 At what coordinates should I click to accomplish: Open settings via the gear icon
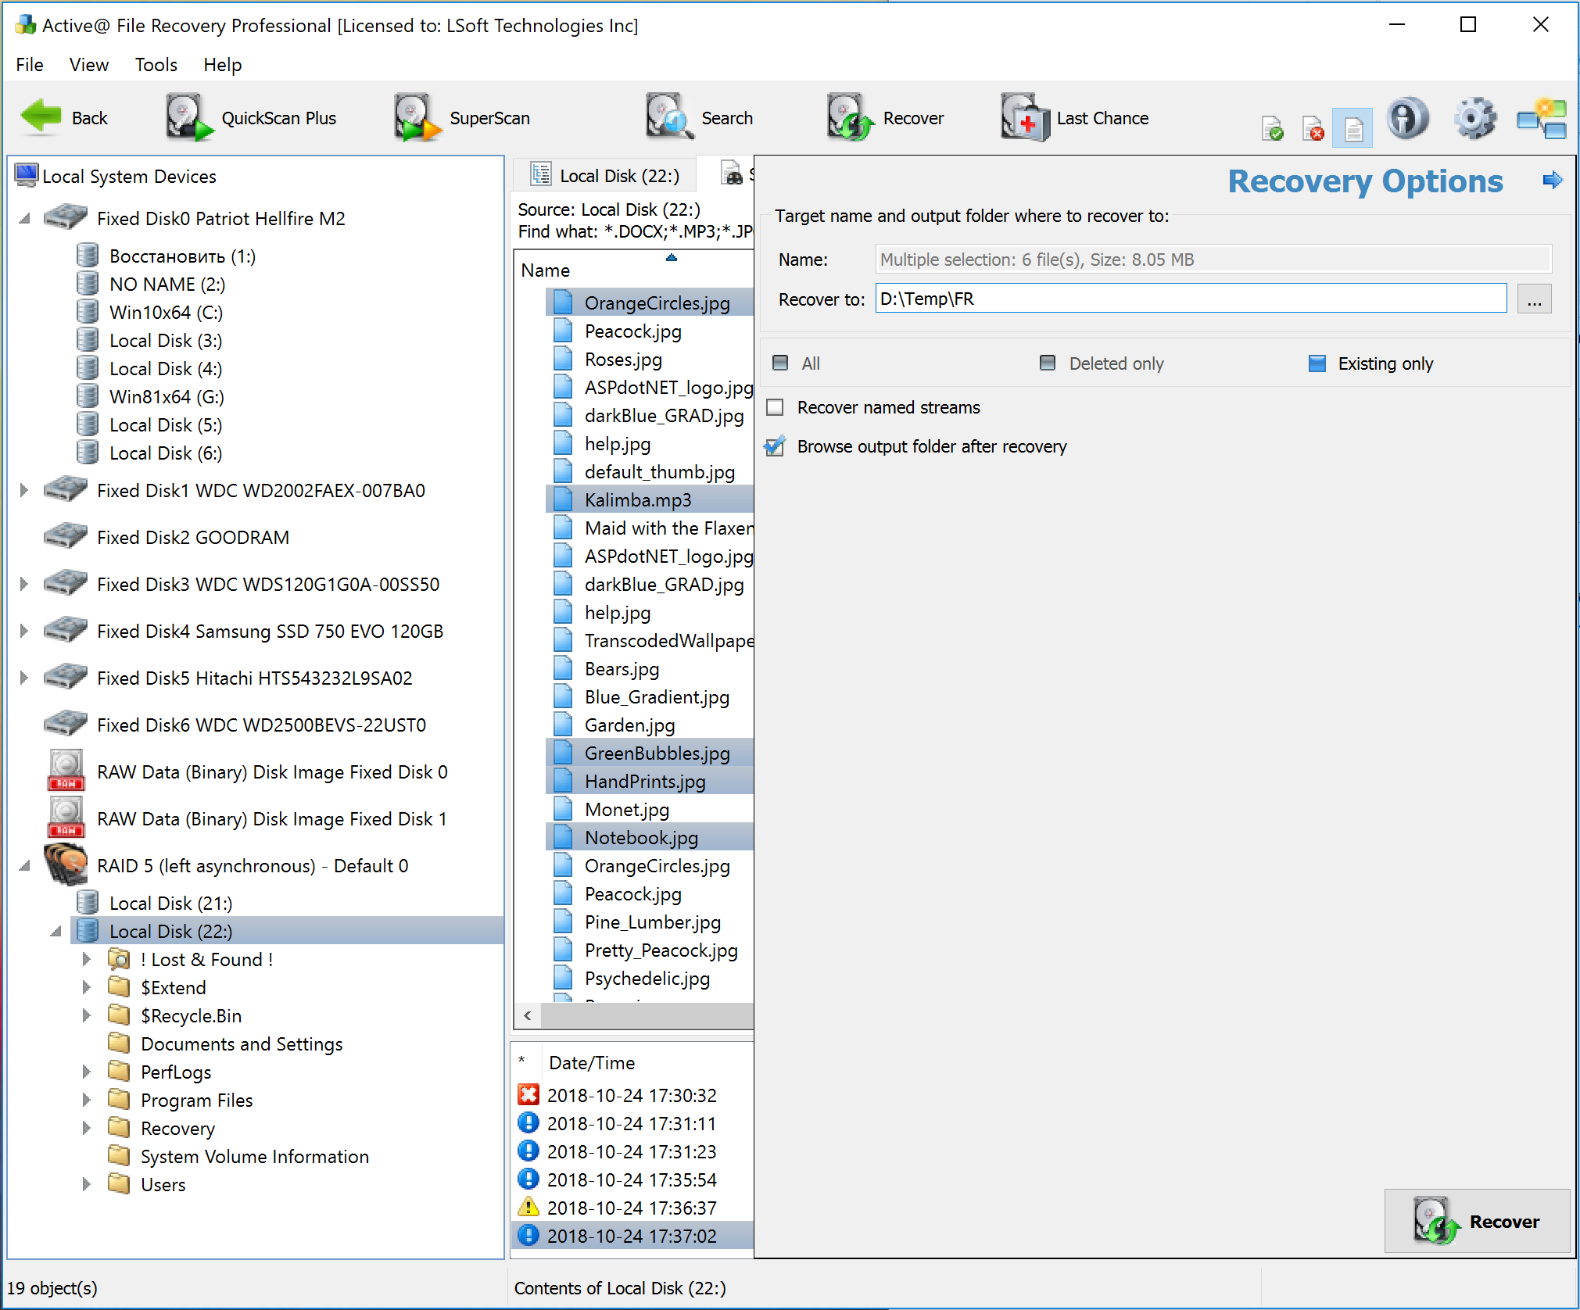click(1474, 119)
